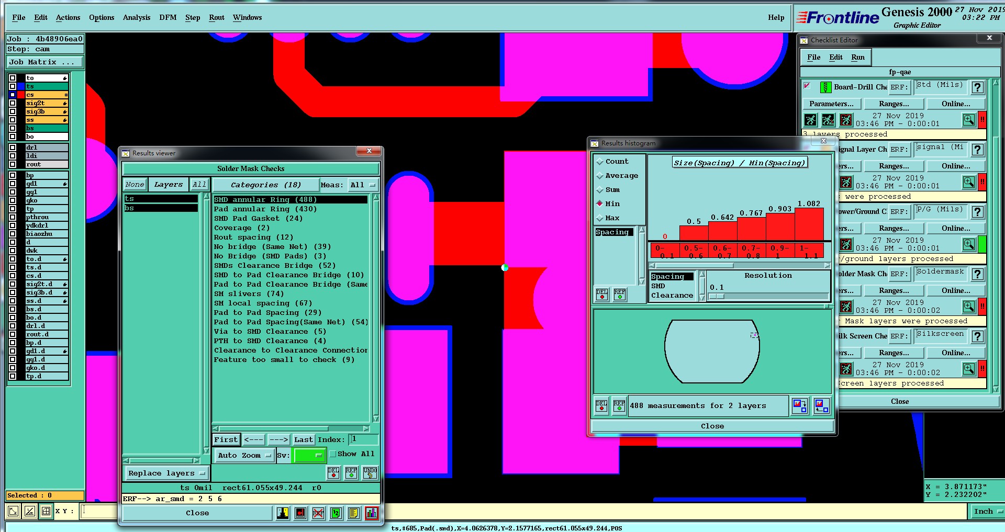
Task: Click the Parameters... button under Board-Drill Checks
Action: pos(831,104)
